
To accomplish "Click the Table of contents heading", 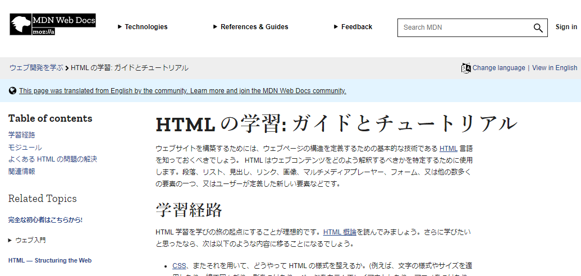I will pyautogui.click(x=50, y=118).
